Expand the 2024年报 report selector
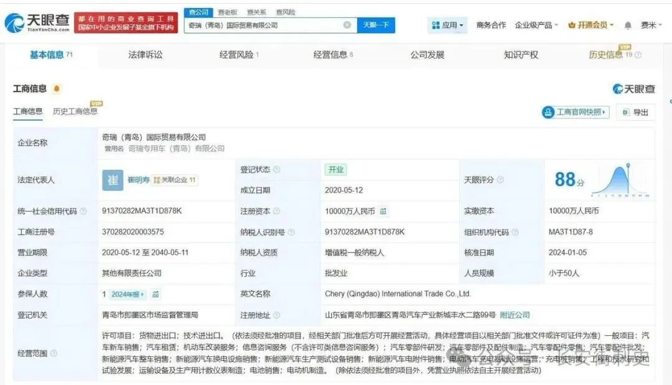 [x=128, y=294]
